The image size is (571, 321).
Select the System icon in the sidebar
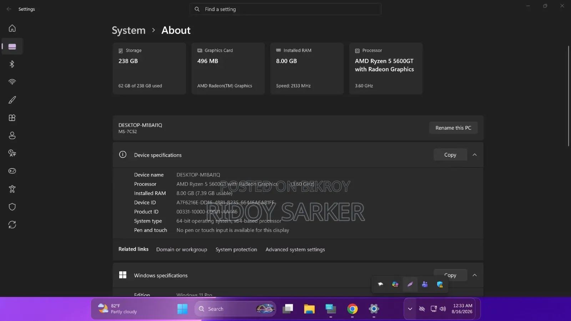pyautogui.click(x=12, y=46)
